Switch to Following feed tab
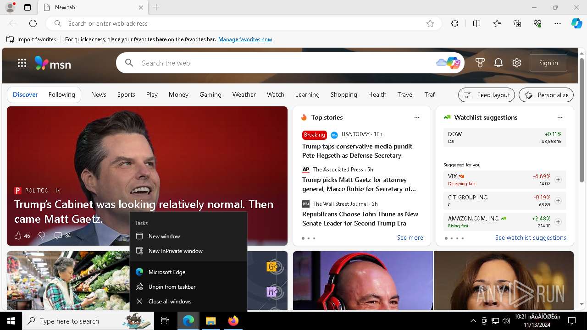The height and width of the screenshot is (330, 587). point(62,94)
